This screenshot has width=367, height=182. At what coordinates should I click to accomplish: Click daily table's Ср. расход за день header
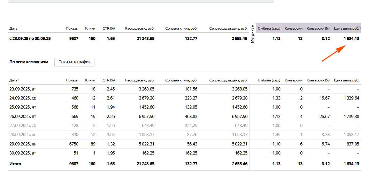[x=228, y=80]
